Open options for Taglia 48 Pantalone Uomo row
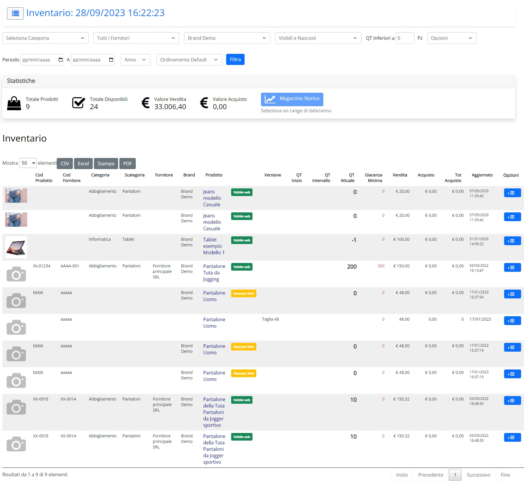The width and height of the screenshot is (524, 483). [512, 321]
